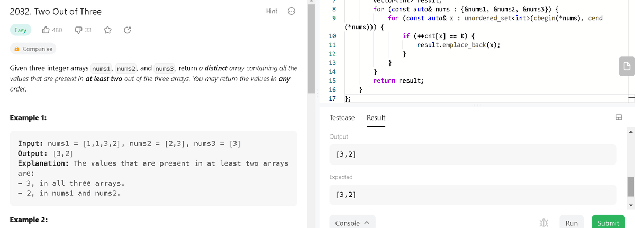Screen dimensions: 635x228
Task: Toggle the result panel layout icon
Action: (618, 117)
